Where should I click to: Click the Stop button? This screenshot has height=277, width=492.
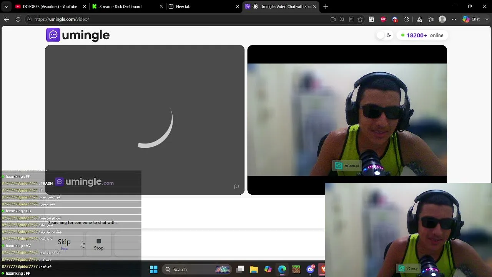coord(99,244)
